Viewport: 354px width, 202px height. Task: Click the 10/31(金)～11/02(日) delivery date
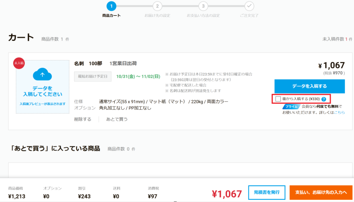[138, 77]
